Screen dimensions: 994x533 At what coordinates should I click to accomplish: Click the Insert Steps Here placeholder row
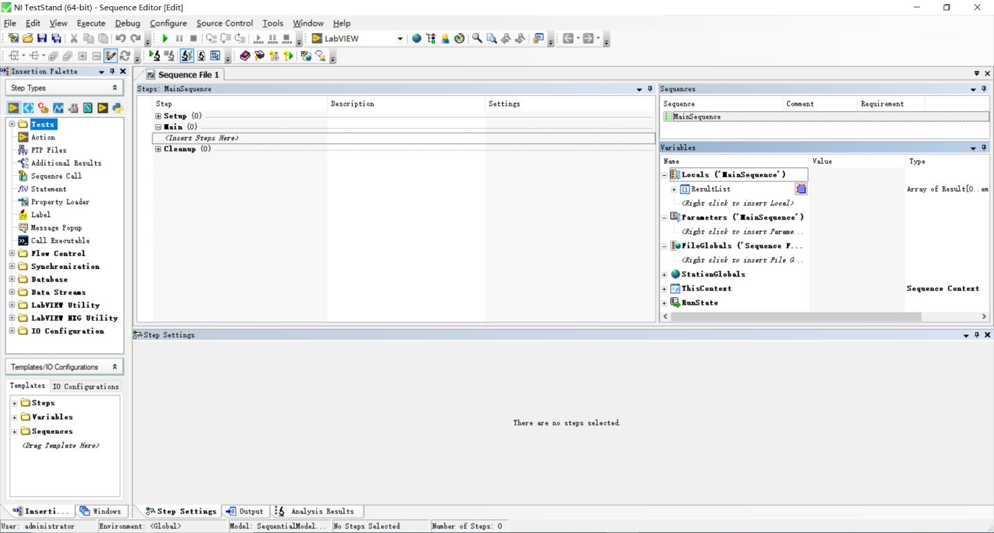404,138
